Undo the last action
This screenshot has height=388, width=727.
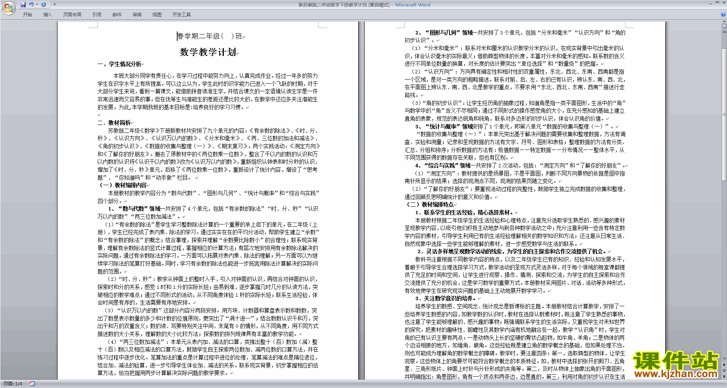click(31, 5)
